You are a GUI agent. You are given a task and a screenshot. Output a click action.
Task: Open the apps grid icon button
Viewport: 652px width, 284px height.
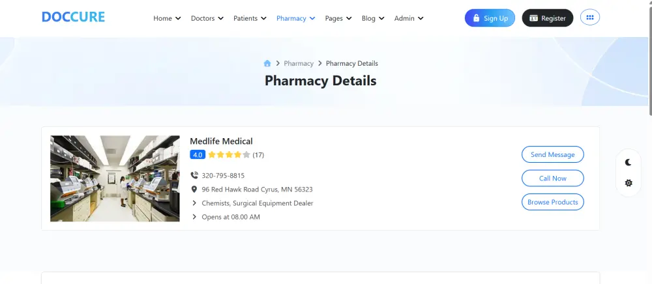pos(589,18)
